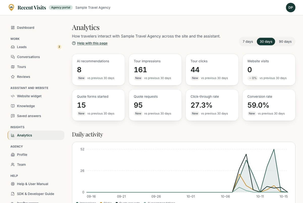Open Saved answers

tap(36, 116)
